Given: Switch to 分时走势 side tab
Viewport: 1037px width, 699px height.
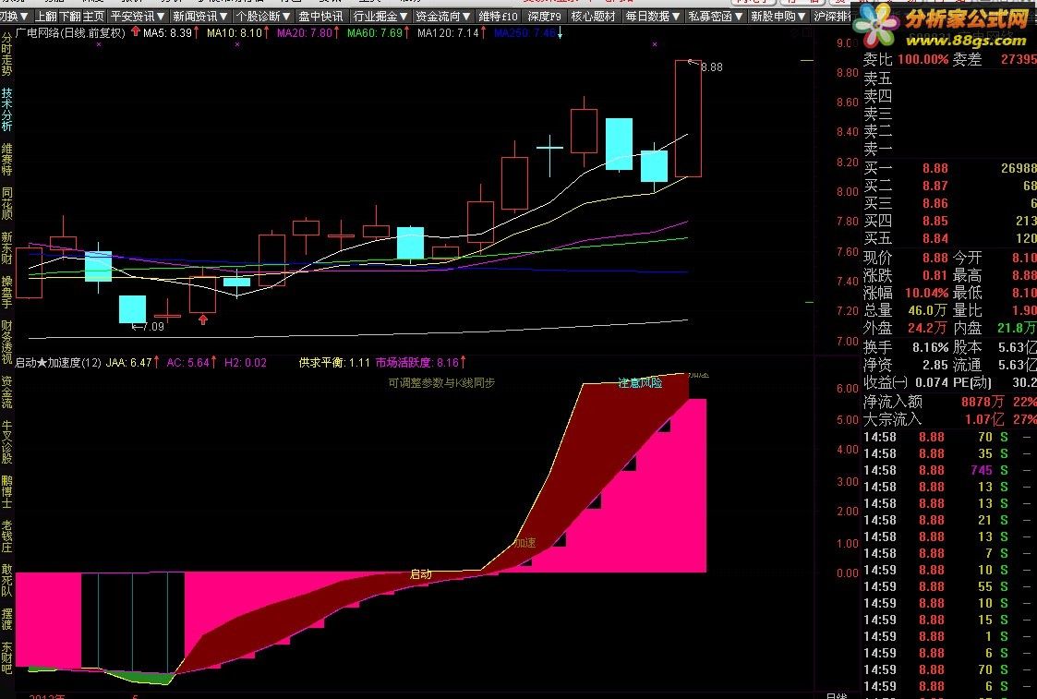Looking at the screenshot, I should tap(6, 54).
